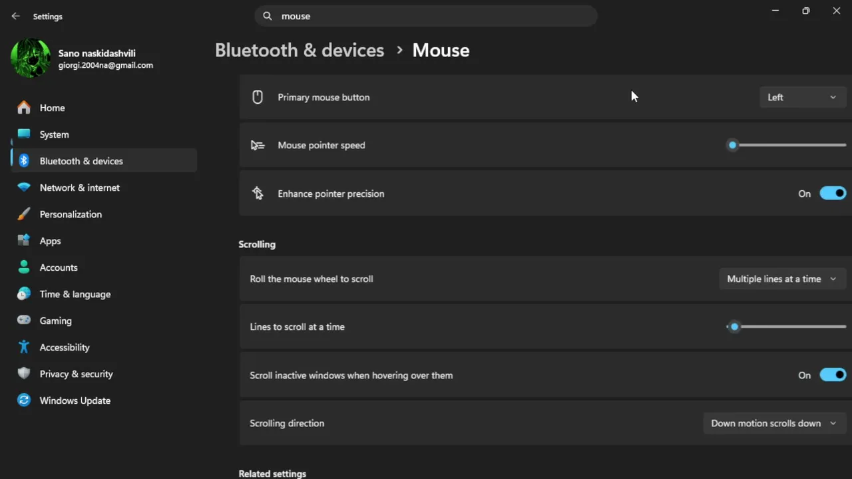The height and width of the screenshot is (479, 852).
Task: Toggle Scroll inactive windows when hovering
Action: click(x=833, y=375)
